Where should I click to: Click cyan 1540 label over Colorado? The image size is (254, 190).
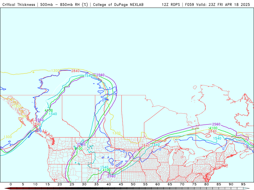click(104, 167)
